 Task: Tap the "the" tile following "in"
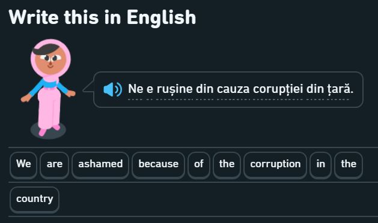pos(349,165)
